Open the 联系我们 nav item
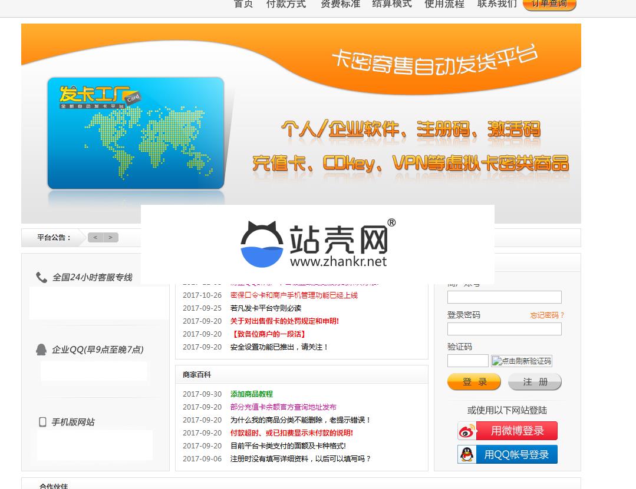636x489 pixels. [x=497, y=4]
